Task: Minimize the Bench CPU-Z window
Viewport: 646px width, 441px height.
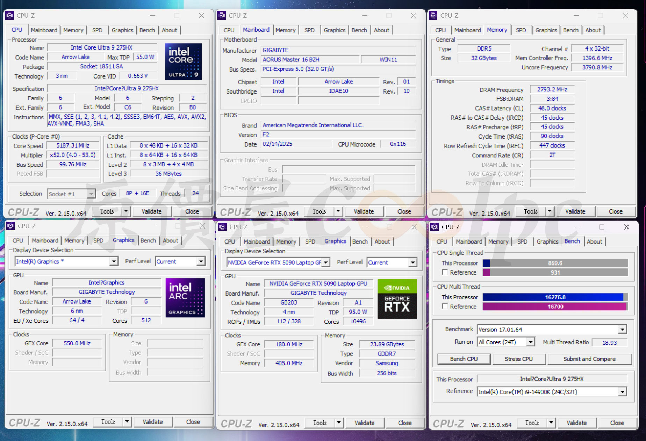Action: [577, 227]
